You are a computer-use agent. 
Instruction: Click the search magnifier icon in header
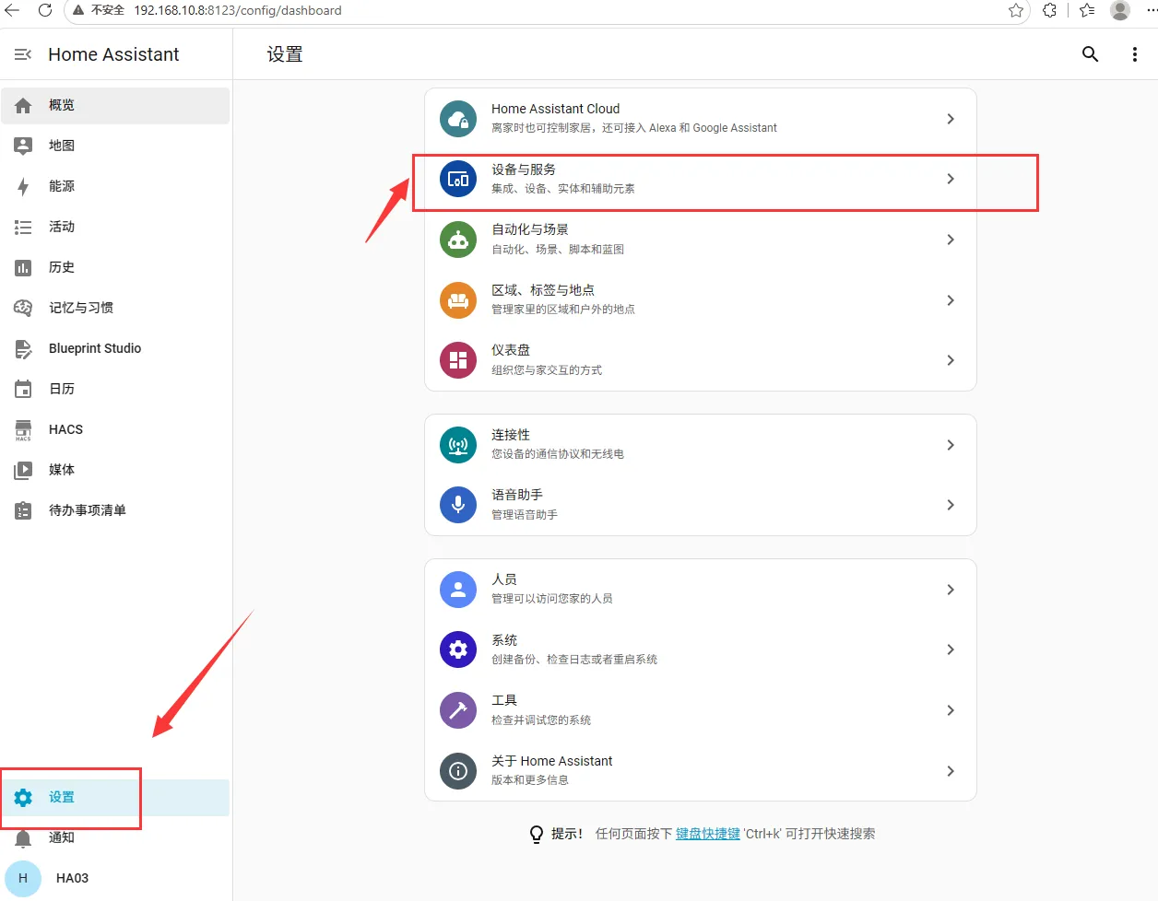point(1090,54)
